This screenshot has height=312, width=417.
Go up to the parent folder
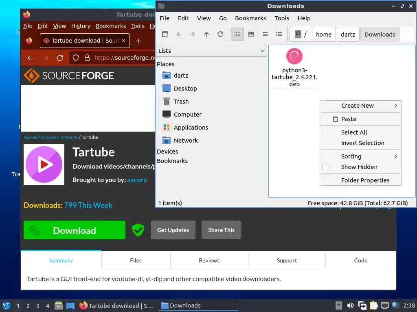206,34
